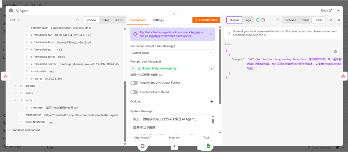Viewport: 348px width, 152px height.
Task: Open the Settings tab
Action: point(158,20)
